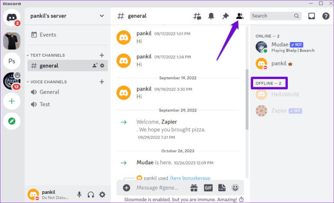Click the ONLINE — 2 header
Image resolution: width=334 pixels, height=203 pixels.
tap(267, 36)
